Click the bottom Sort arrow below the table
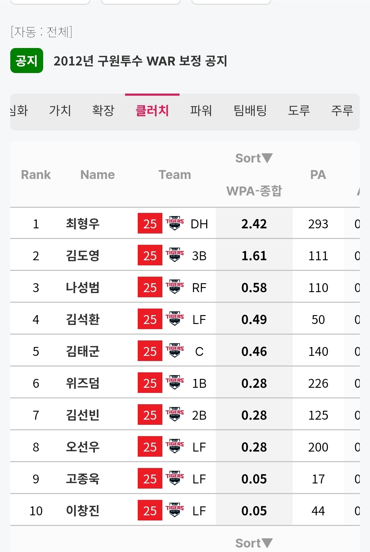 coord(254,543)
